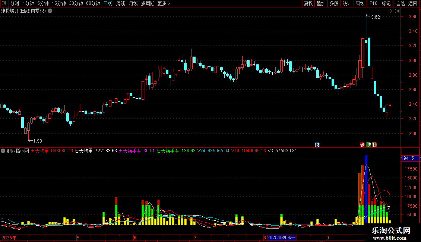Click the 1.90 low price label
The width and height of the screenshot is (421, 242).
[37, 141]
